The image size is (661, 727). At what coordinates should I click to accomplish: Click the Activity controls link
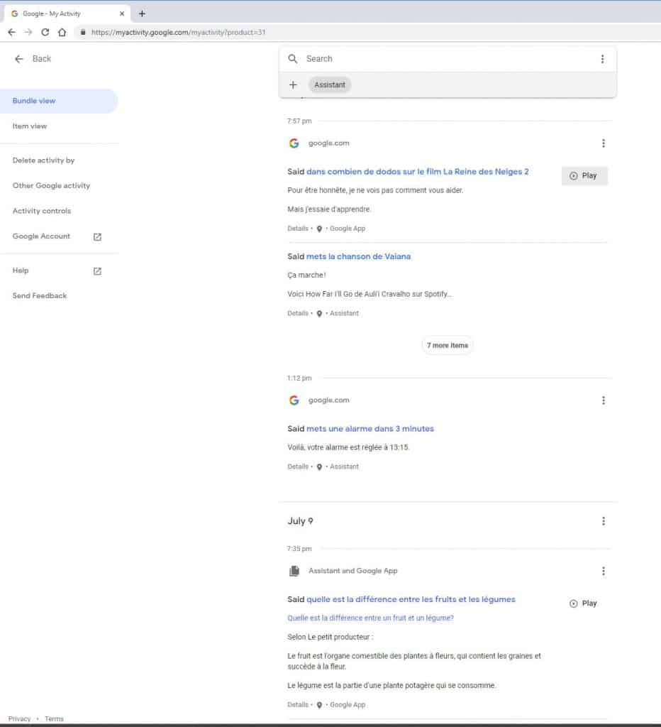tap(42, 211)
